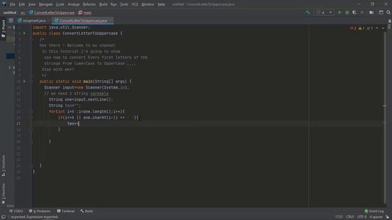Open the Terminal tool window
The image size is (392, 220).
coord(66,211)
